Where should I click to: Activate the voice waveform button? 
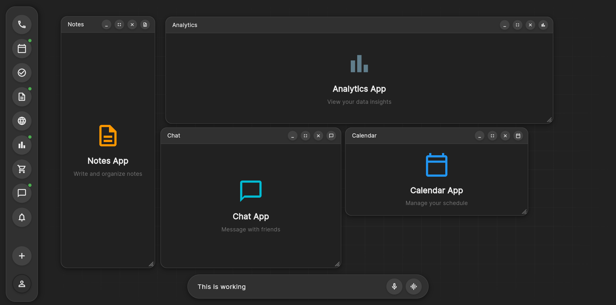click(413, 286)
